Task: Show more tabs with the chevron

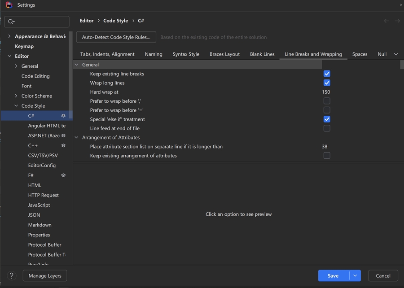Action: click(396, 54)
